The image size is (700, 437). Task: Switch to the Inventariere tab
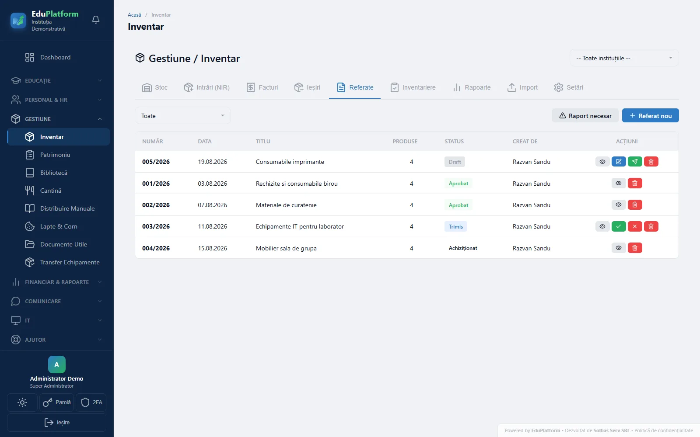click(413, 87)
